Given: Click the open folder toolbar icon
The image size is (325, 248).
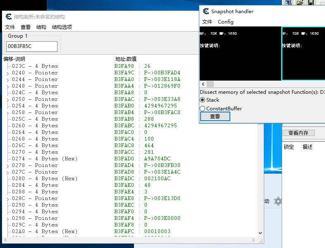Looking at the screenshot, I should [301, 2].
